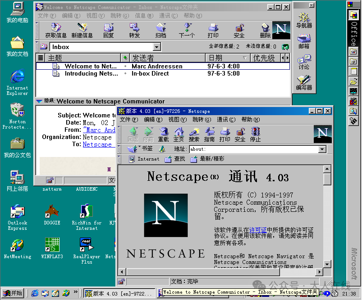The image size is (362, 300).
Task: Click Windows 开始 Start button
Action: point(13,293)
